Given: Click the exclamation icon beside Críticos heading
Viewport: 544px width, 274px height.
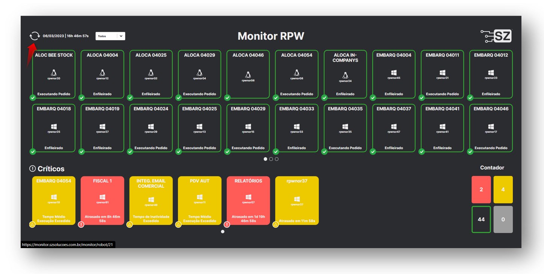Looking at the screenshot, I should 32,169.
